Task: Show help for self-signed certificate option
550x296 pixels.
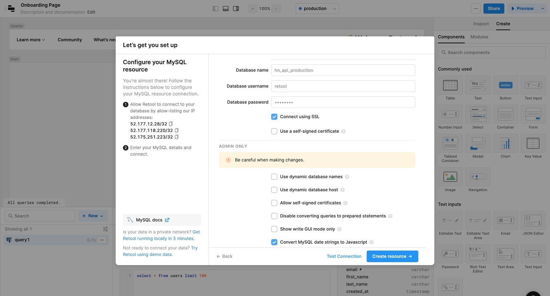Action: point(343,131)
